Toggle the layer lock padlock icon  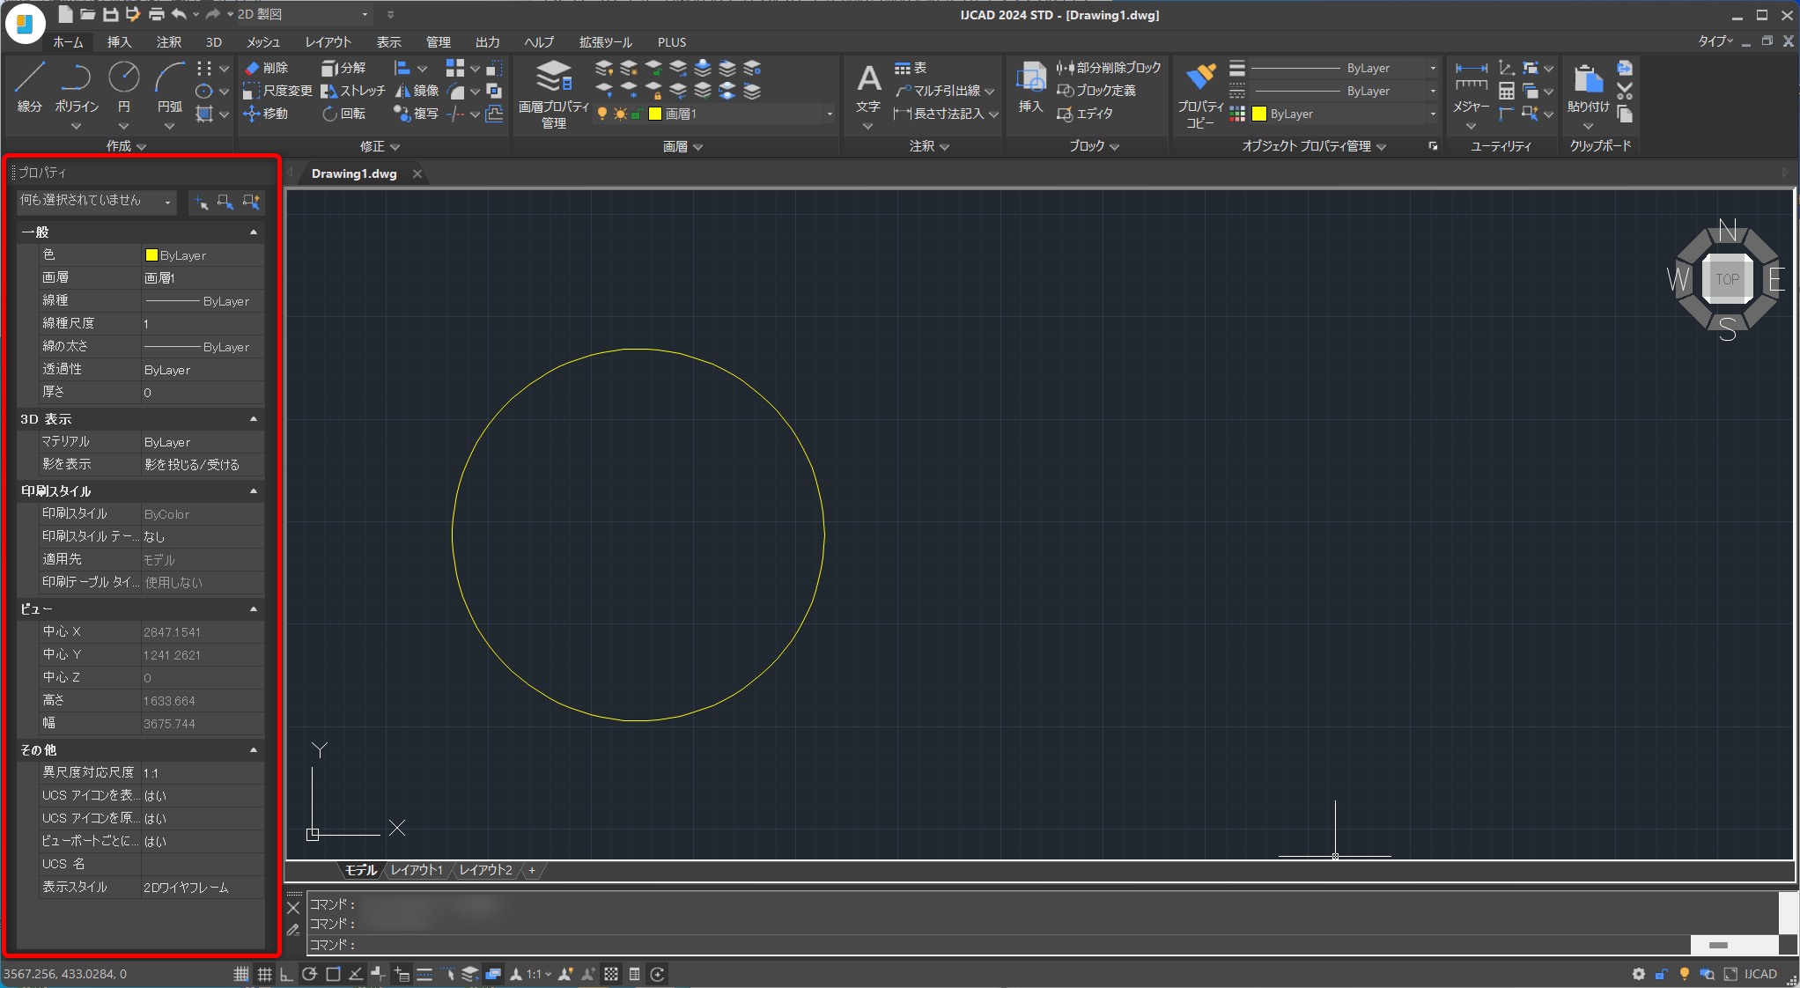637,115
